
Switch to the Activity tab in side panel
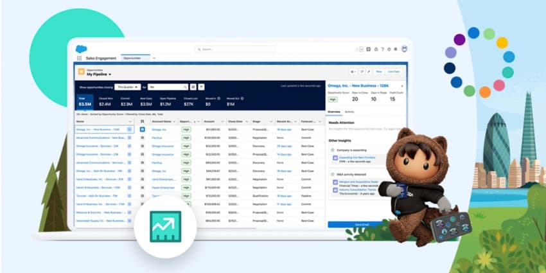point(349,112)
